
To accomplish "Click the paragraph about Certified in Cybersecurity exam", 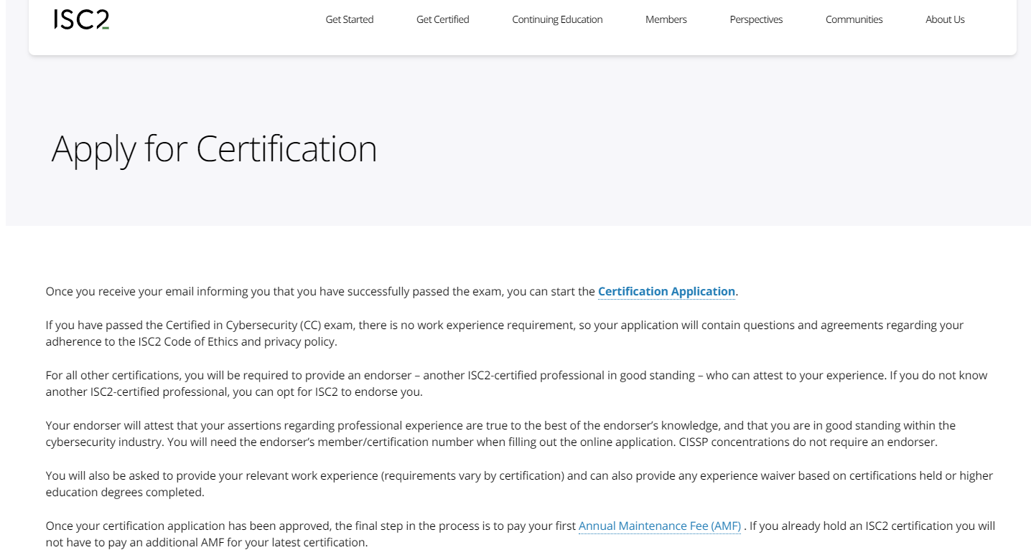I will pyautogui.click(x=505, y=333).
